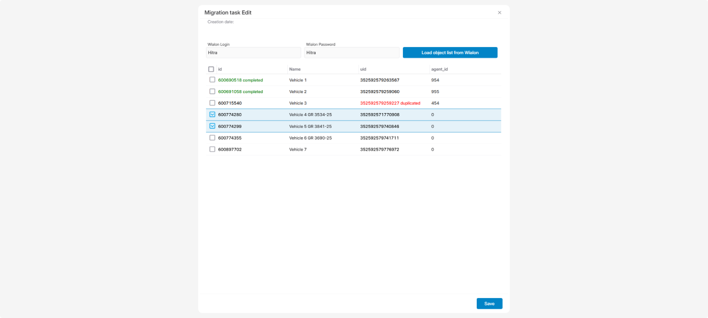The height and width of the screenshot is (318, 708).
Task: Select the checkbox for Vehicle 3 row
Action: pos(212,103)
